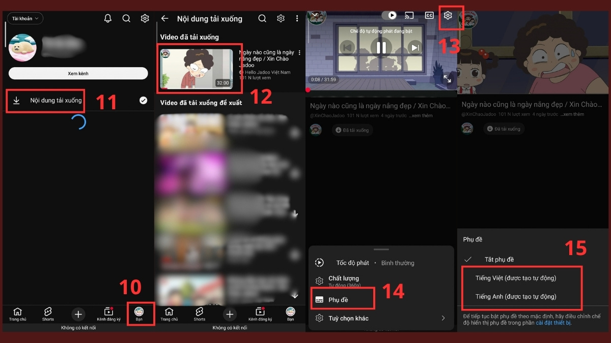Open Shorts tab on downloads page

(199, 314)
